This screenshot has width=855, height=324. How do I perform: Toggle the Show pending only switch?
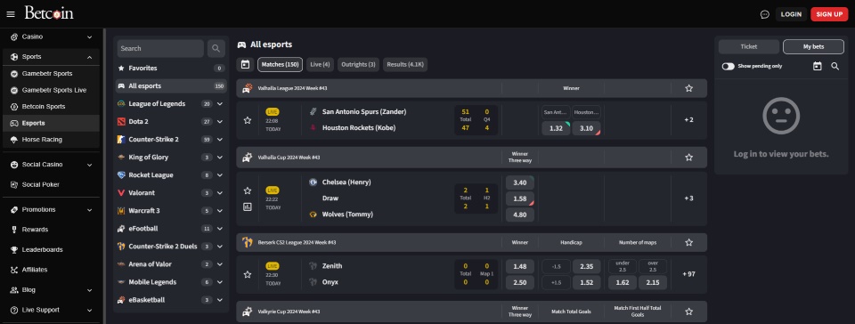[x=728, y=66]
